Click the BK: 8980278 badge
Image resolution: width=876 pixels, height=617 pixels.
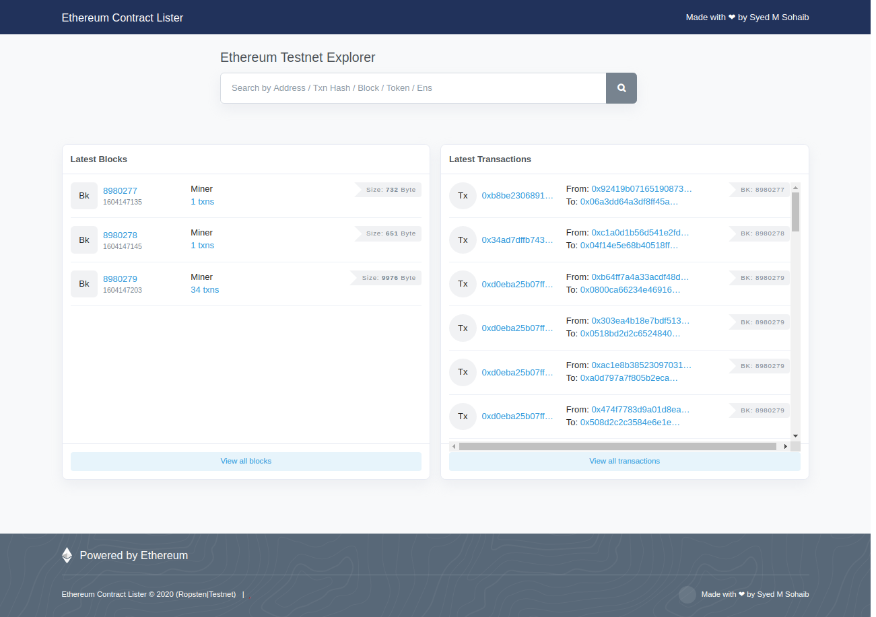click(760, 233)
